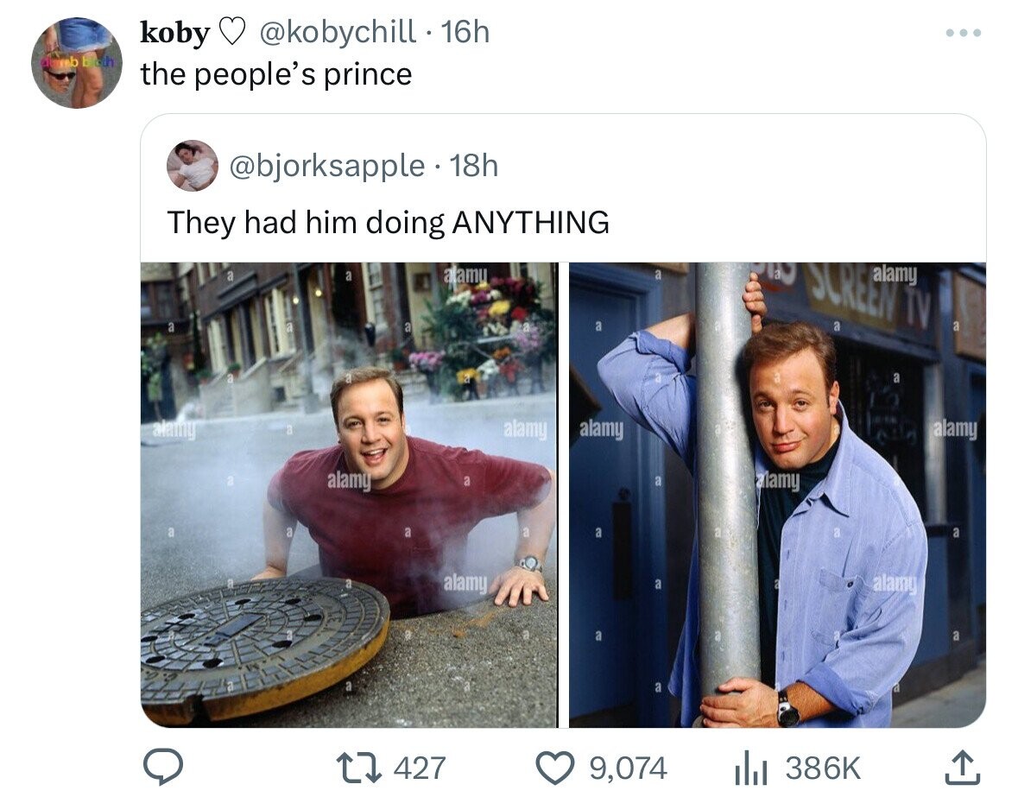
Task: Open quoted tweet text 'They had him doing ANYTHING'
Action: point(389,222)
